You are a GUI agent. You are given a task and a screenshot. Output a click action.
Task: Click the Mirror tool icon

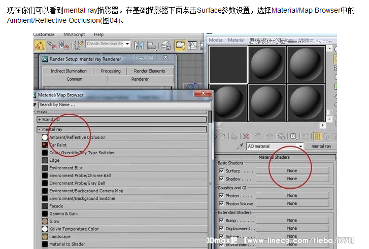point(139,45)
